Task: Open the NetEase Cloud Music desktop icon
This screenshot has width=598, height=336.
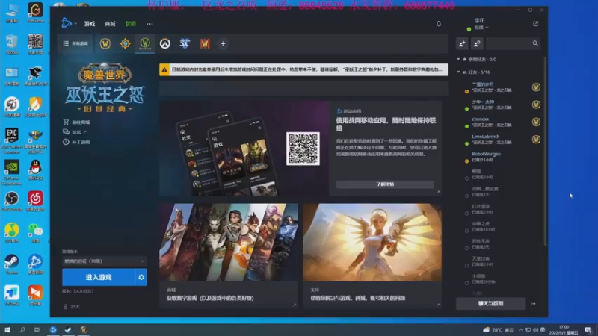Action: coord(35,202)
